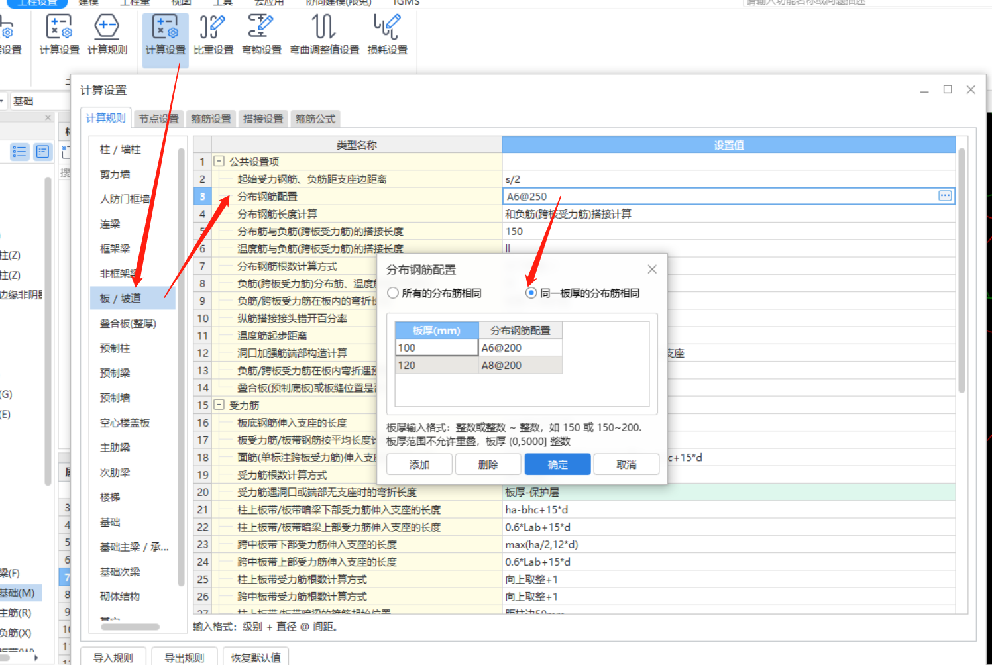Select 所有的分布筋相同 radio option
The width and height of the screenshot is (992, 665).
tap(394, 293)
